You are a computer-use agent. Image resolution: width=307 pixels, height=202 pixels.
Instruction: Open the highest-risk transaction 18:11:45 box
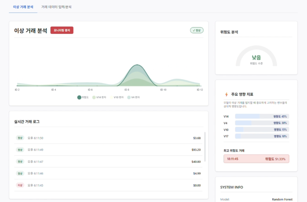[x=256, y=159]
